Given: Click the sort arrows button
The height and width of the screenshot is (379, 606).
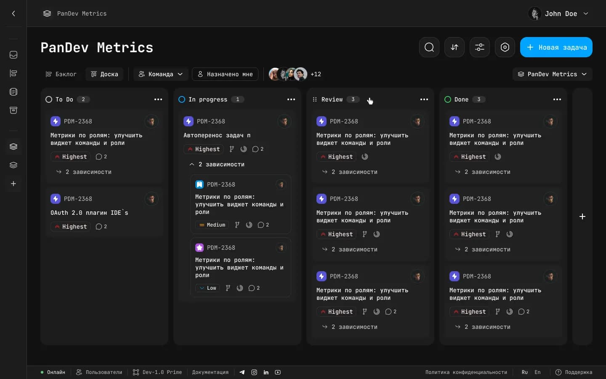Looking at the screenshot, I should click(454, 47).
